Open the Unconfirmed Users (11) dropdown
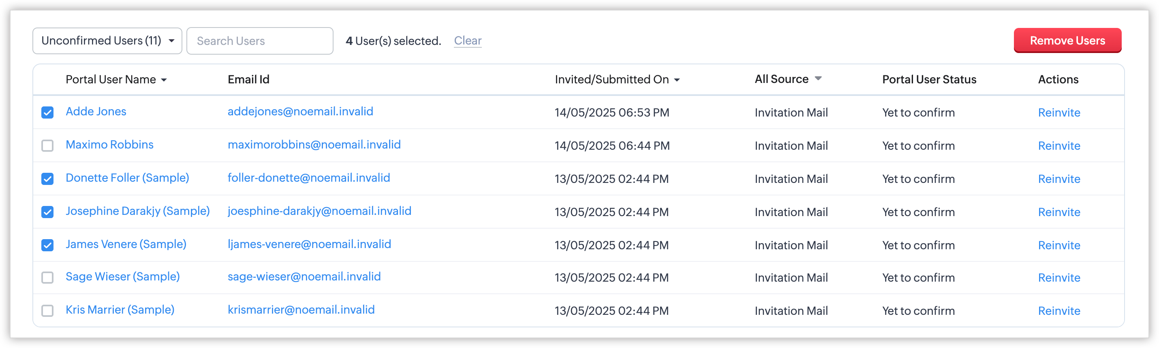Screen dimensions: 1159x348 107,41
